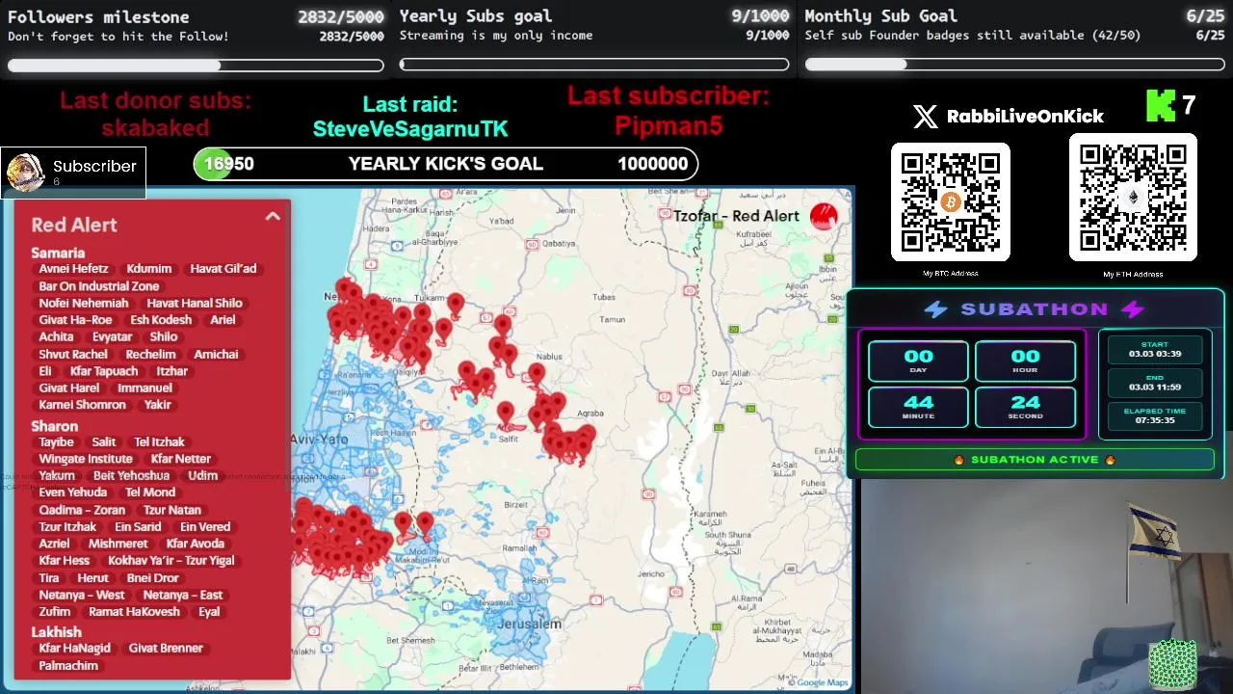Click the green Kick logo icon
Image resolution: width=1233 pixels, height=694 pixels.
(x=1161, y=106)
